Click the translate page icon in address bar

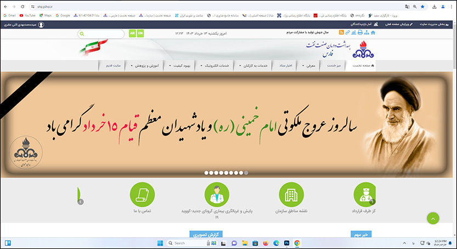[x=407, y=7]
